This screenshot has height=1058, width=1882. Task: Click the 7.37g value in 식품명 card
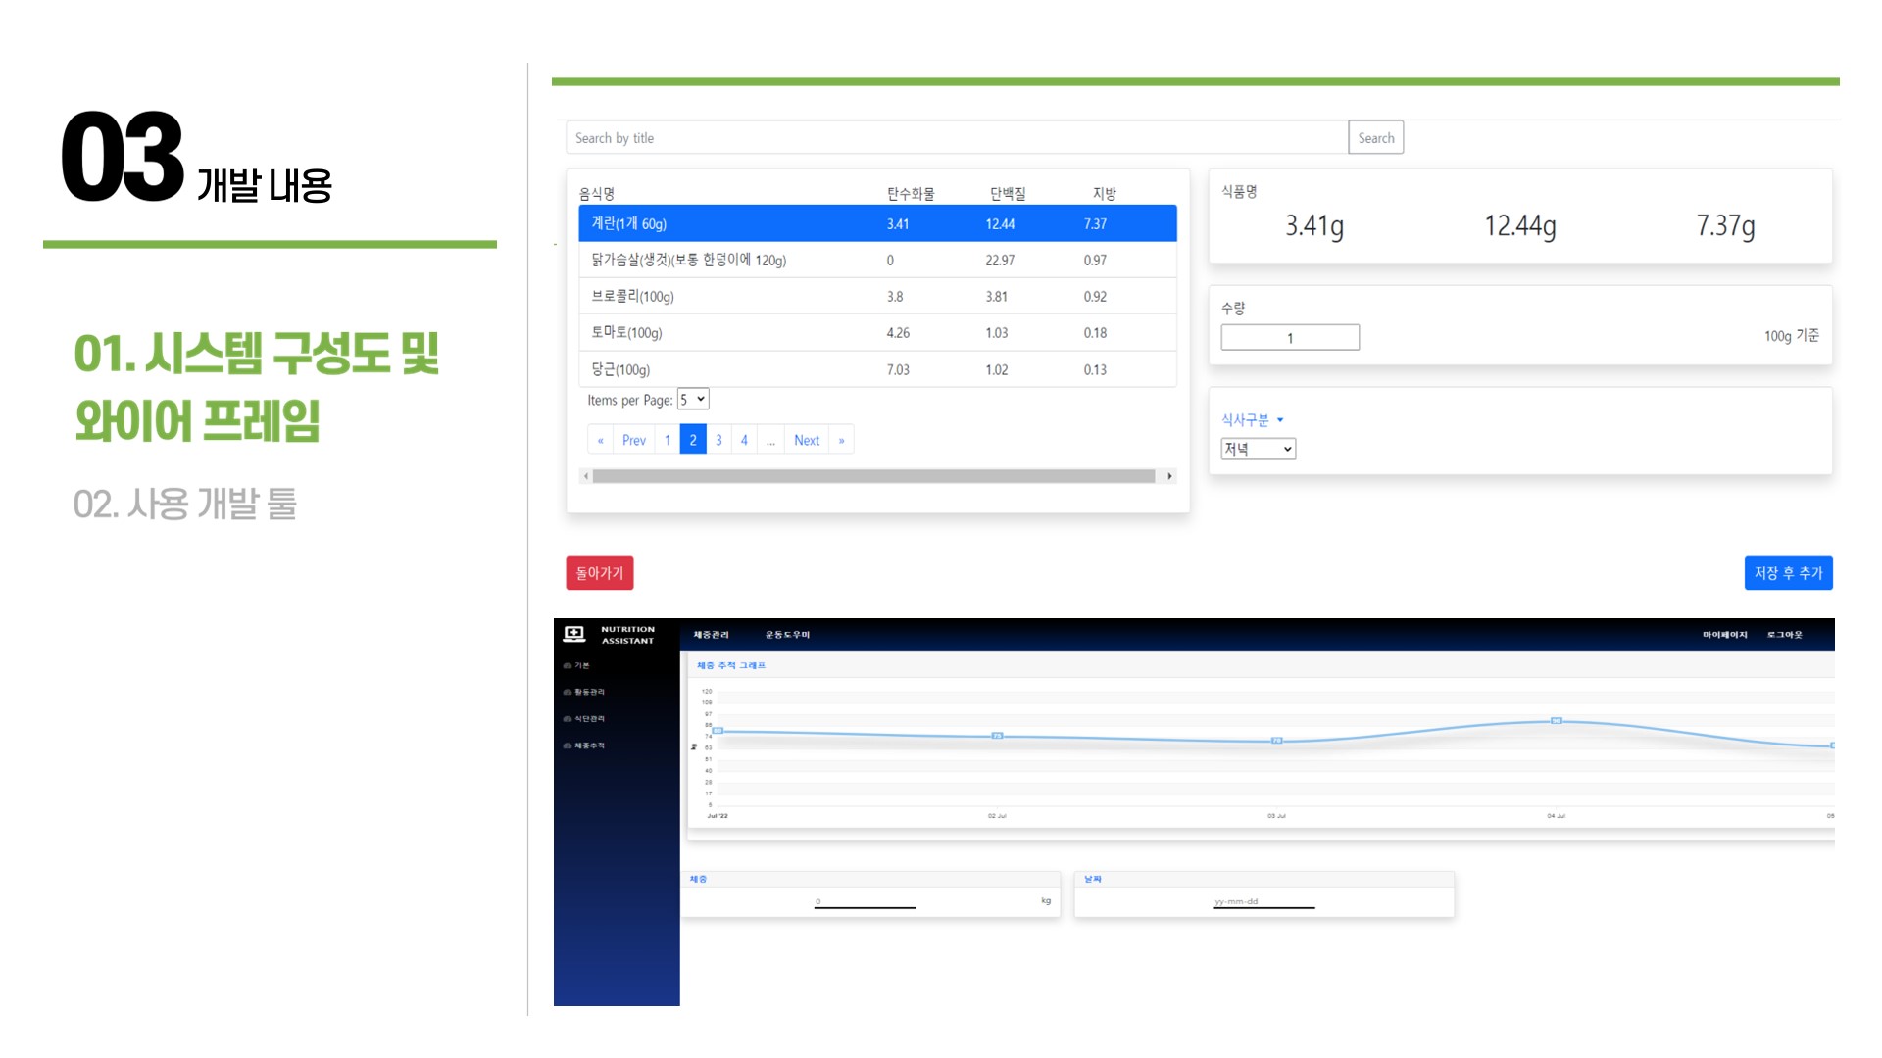click(x=1726, y=226)
